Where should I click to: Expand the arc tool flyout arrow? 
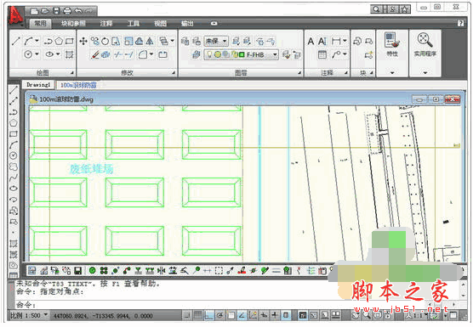tap(37, 41)
